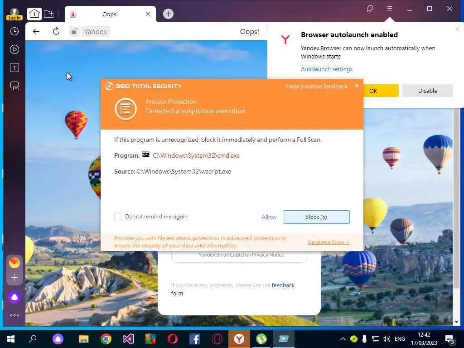
Task: Open the sidebar three-dots more menu
Action: [14, 315]
